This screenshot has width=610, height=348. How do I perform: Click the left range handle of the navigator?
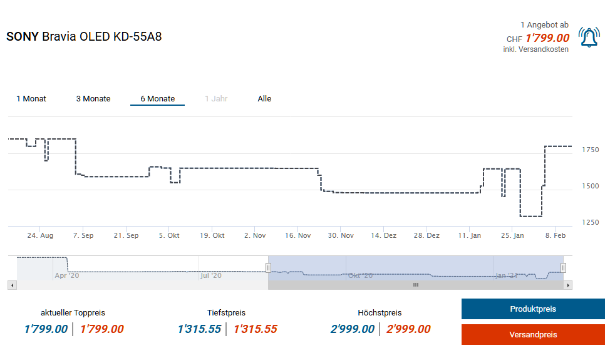(268, 267)
